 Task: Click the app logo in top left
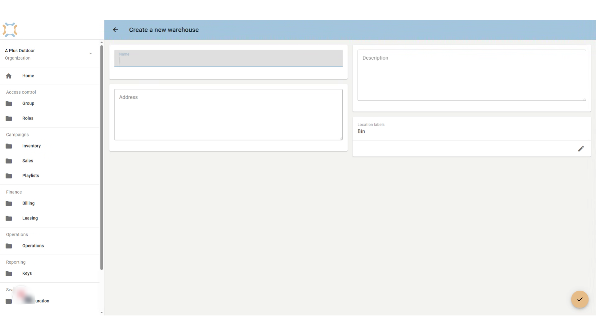10,30
